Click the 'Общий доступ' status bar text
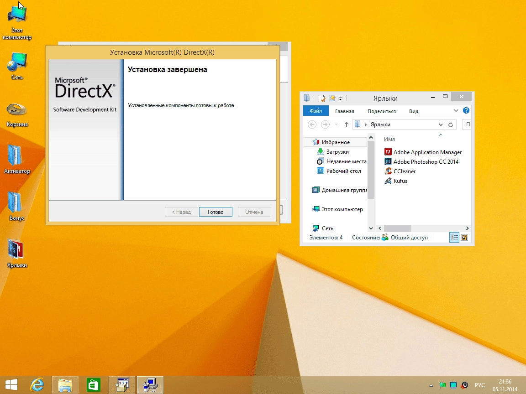Screen dimensions: 526x394 (x=409, y=238)
